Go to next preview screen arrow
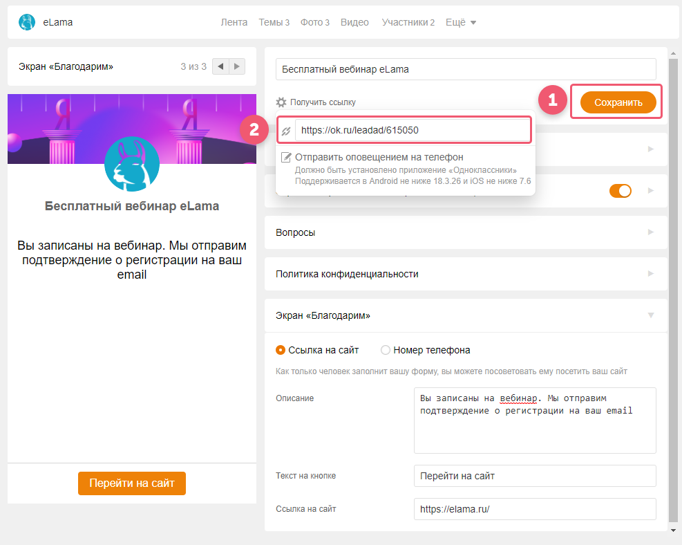 237,66
